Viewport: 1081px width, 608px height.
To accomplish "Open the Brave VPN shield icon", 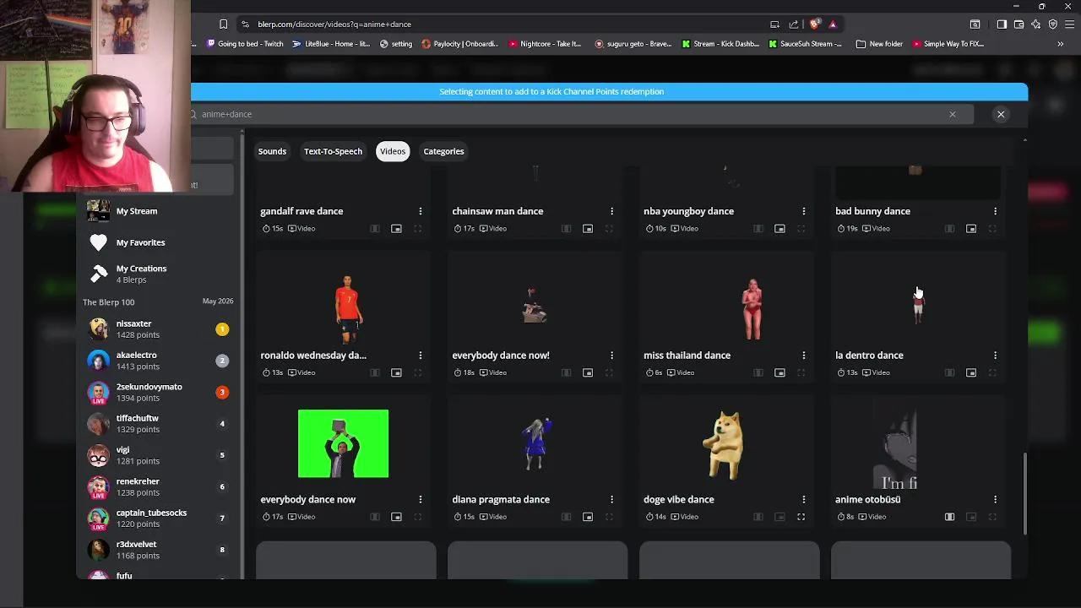I will tap(1052, 24).
